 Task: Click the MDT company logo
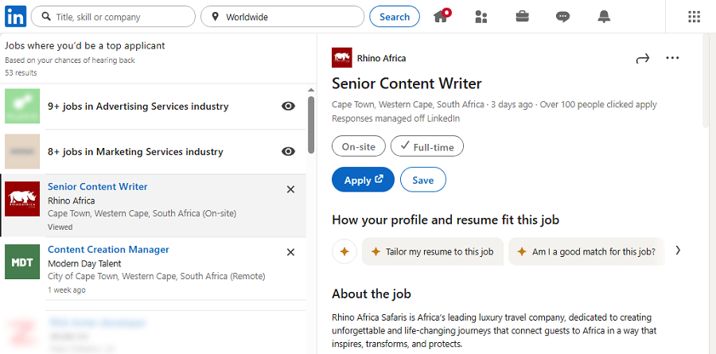[x=22, y=262]
